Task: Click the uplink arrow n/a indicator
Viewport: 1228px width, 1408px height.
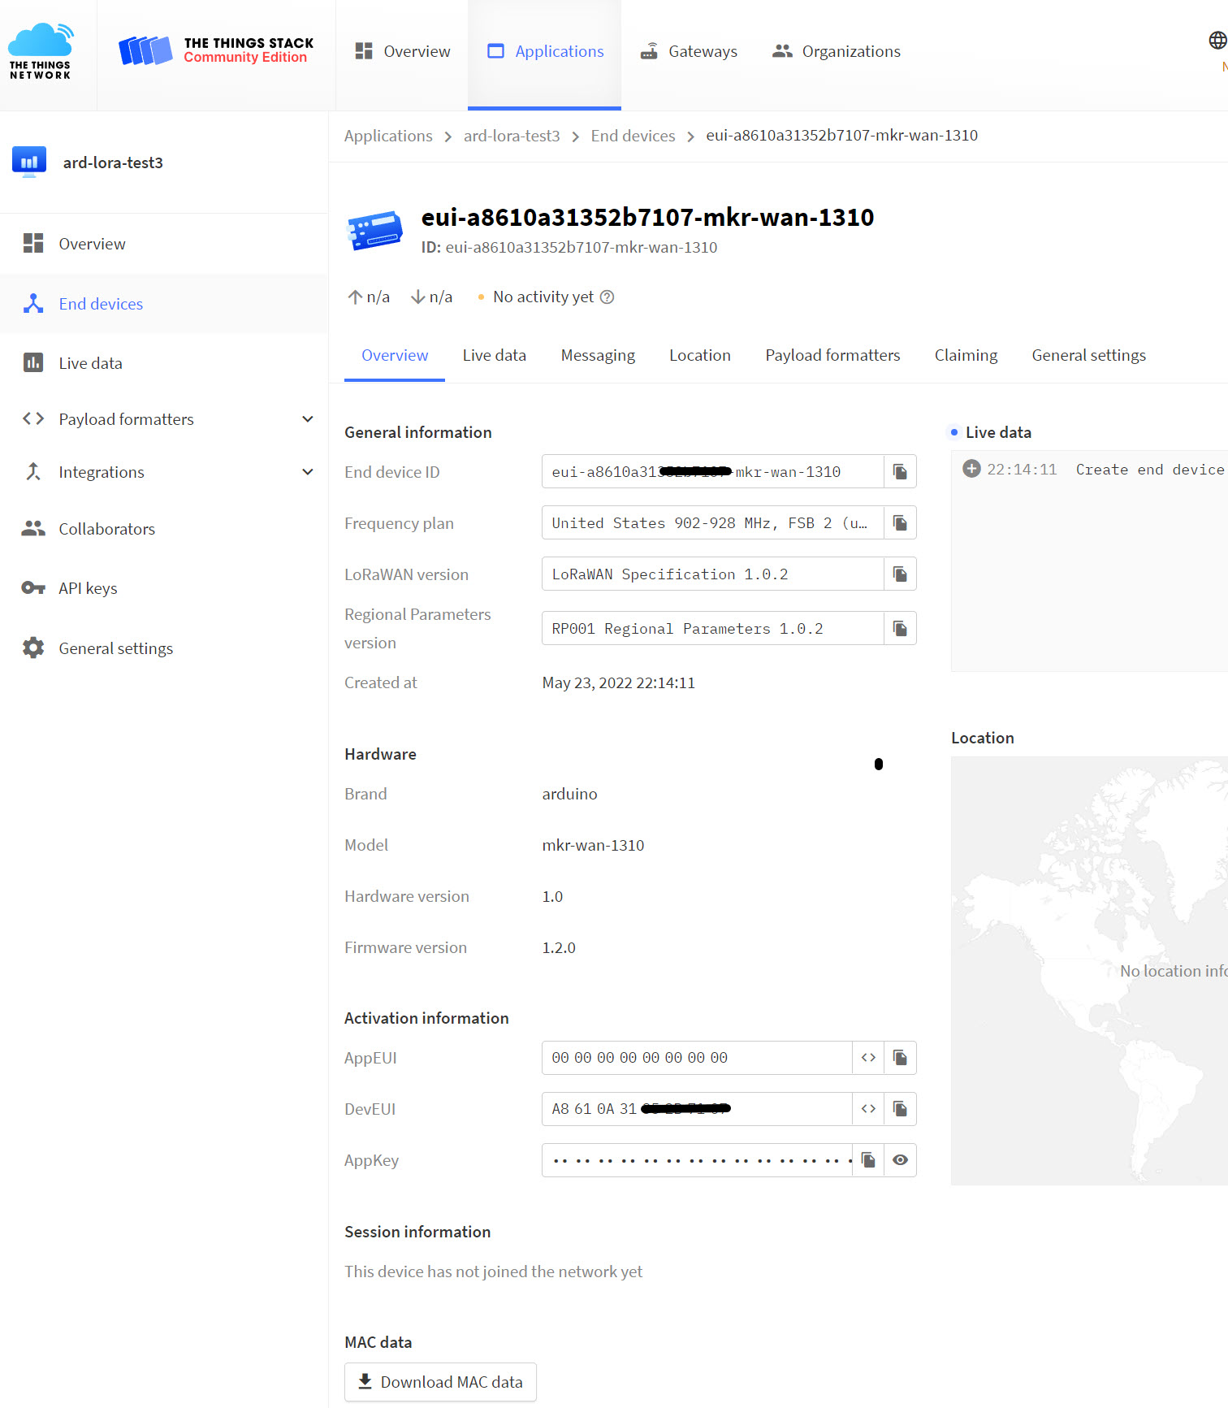Action: [369, 297]
